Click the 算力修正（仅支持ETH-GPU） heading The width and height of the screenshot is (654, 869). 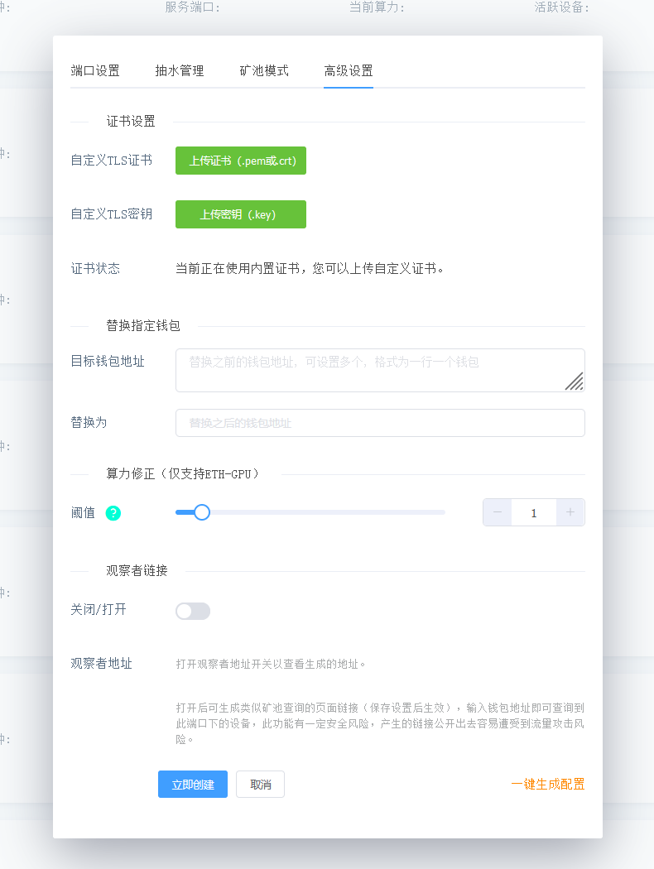[x=183, y=474]
